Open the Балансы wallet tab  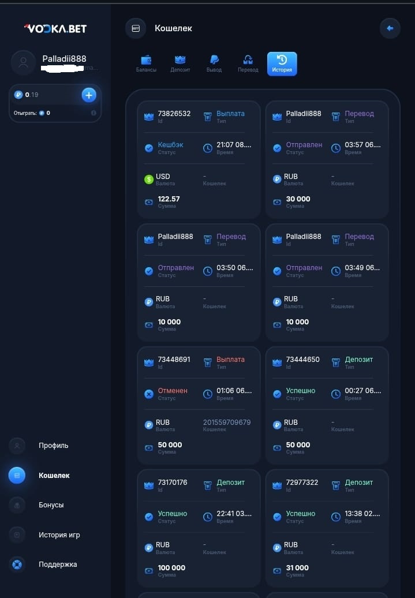(146, 63)
